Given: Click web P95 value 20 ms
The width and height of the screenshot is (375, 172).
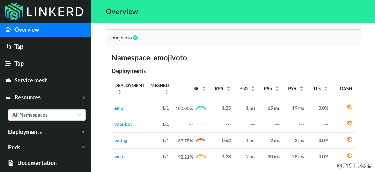Looking at the screenshot, I should (274, 157).
